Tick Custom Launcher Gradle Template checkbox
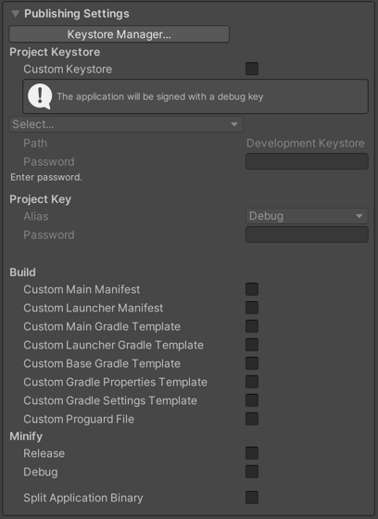378x519 pixels. (x=252, y=345)
